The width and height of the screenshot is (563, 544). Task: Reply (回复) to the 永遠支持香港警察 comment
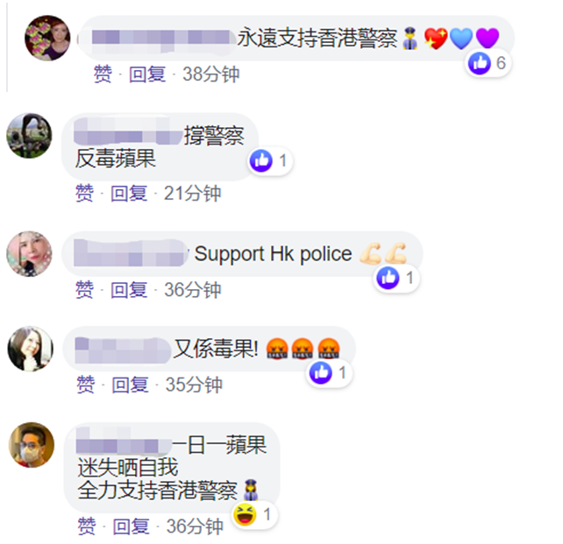147,74
